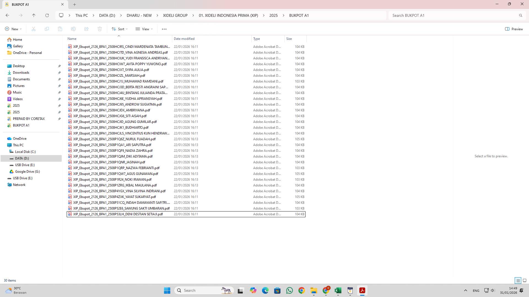Open the Sort dropdown
This screenshot has width=529, height=297.
click(x=119, y=29)
